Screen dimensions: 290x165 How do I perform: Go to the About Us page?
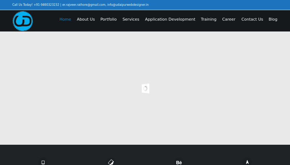point(86,19)
